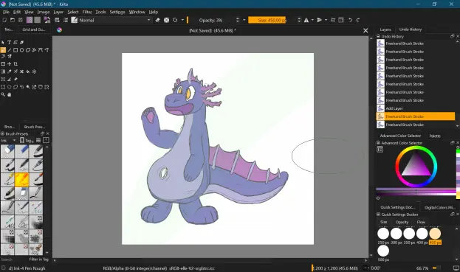The width and height of the screenshot is (460, 272).
Task: Expand dropdown beside reload preset icon
Action: pyautogui.click(x=182, y=20)
